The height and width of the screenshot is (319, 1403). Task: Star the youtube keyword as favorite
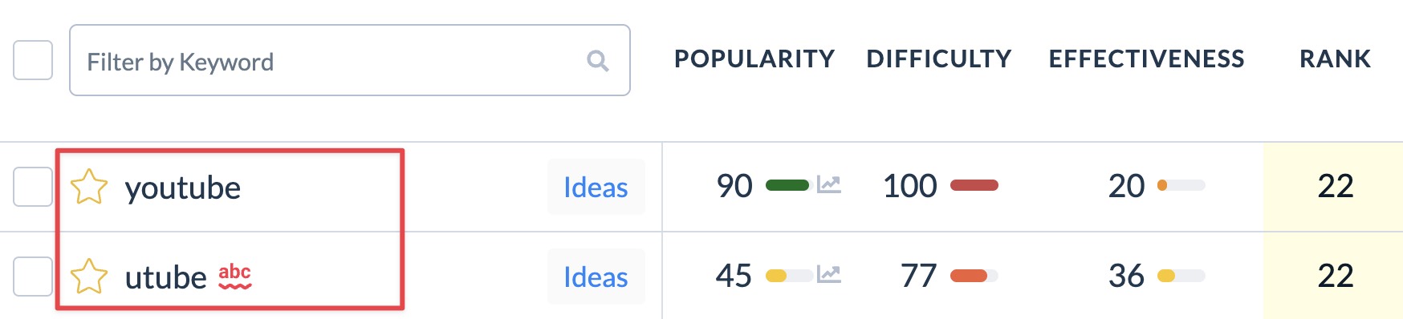[89, 187]
